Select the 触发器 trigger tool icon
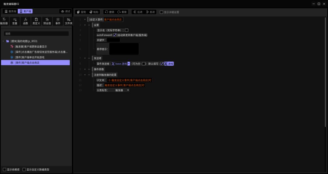The height and width of the screenshot is (174, 328). pos(4,21)
